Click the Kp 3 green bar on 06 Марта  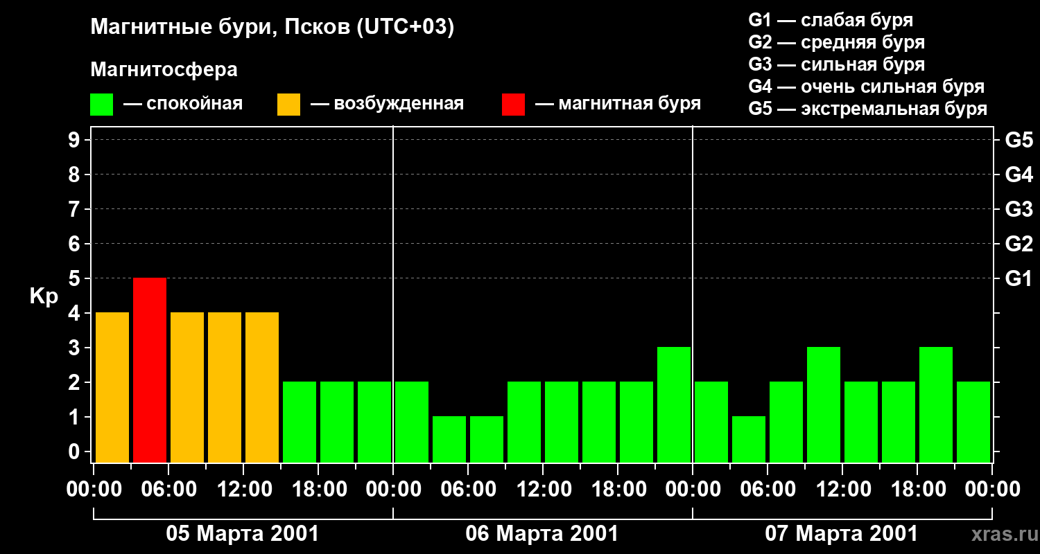click(x=674, y=404)
